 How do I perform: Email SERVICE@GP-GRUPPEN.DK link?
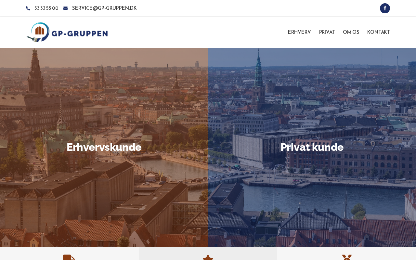click(104, 8)
